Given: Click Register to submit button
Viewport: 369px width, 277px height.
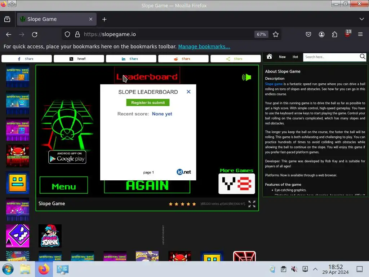Looking at the screenshot, I should click(148, 102).
